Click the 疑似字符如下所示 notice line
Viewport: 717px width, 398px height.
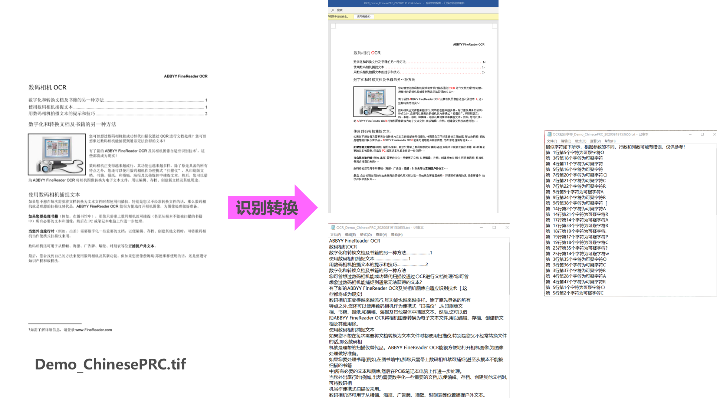click(615, 147)
